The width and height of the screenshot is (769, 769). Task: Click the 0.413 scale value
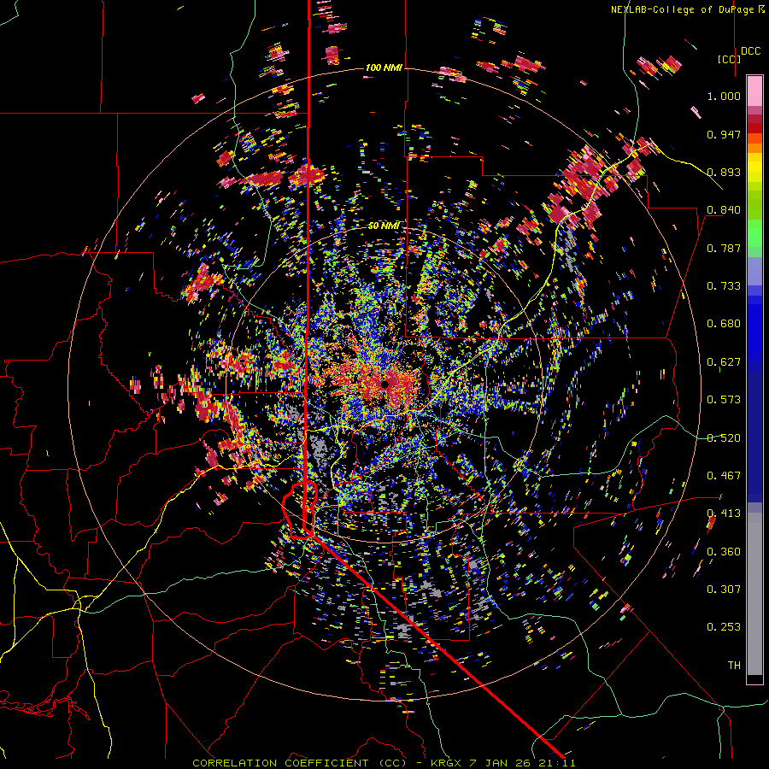pos(724,514)
